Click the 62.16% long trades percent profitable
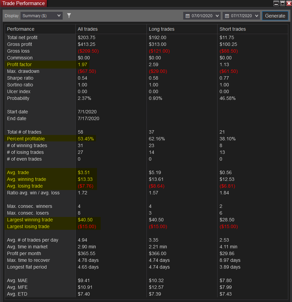The height and width of the screenshot is (302, 292). point(157,139)
